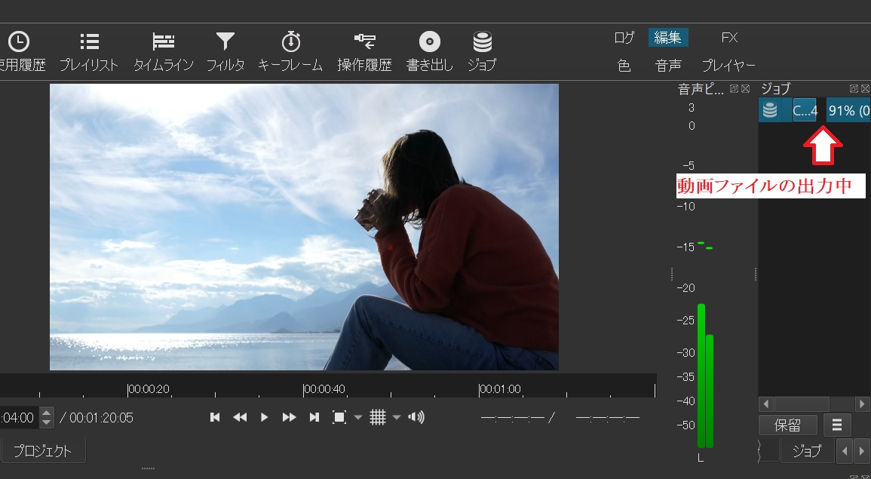Click the total duration 00:01:20:05 text
871x479 pixels.
pyautogui.click(x=101, y=418)
